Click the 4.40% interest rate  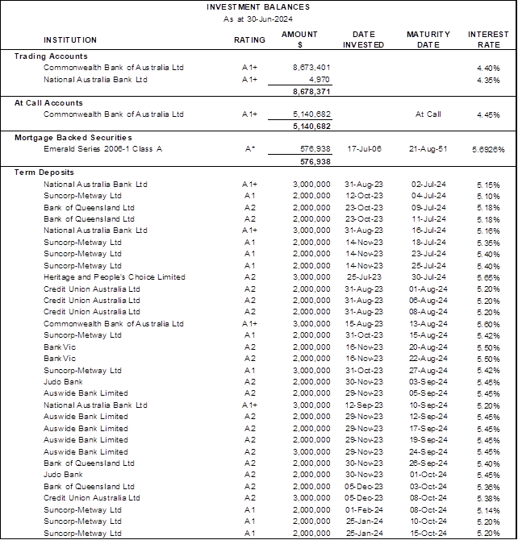[x=488, y=69]
